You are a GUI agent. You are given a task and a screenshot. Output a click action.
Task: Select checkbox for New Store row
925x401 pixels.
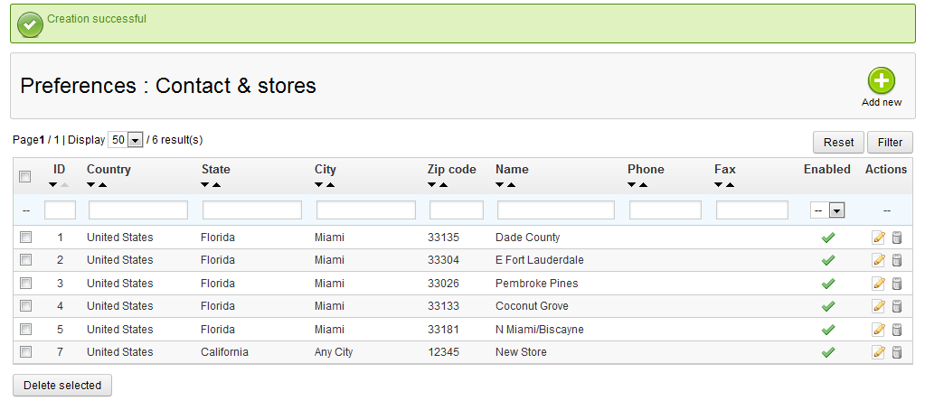tap(25, 352)
